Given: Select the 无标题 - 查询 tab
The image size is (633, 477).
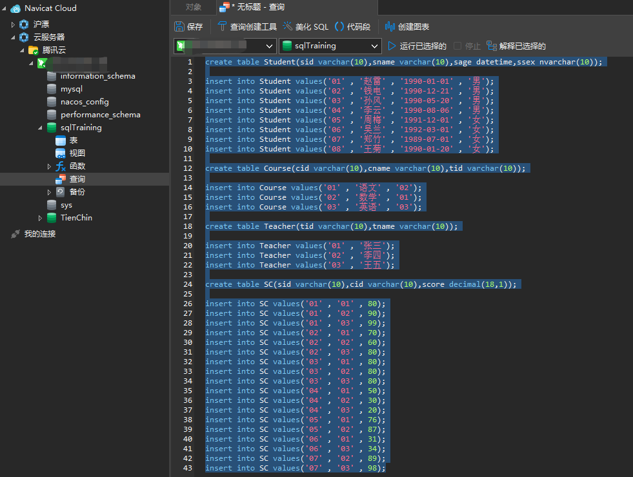Looking at the screenshot, I should click(x=257, y=7).
